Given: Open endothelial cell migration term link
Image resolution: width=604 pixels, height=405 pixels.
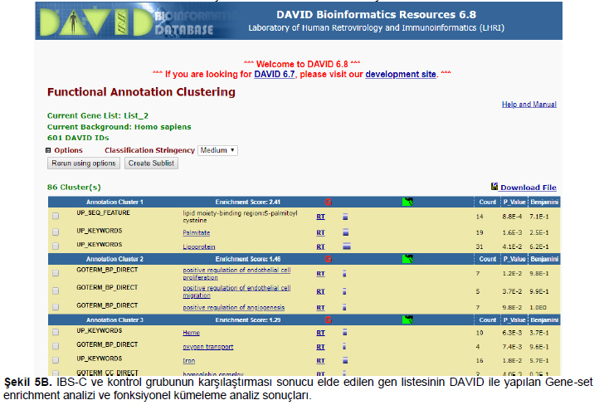Looking at the screenshot, I should [236, 291].
